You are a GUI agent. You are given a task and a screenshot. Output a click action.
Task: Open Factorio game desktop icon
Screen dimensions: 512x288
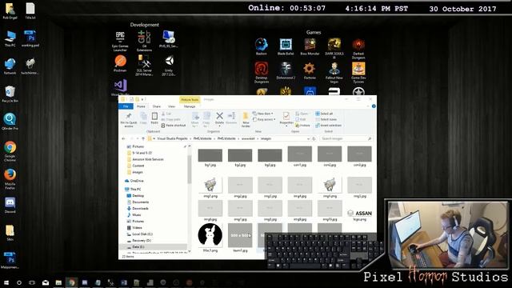coord(310,71)
